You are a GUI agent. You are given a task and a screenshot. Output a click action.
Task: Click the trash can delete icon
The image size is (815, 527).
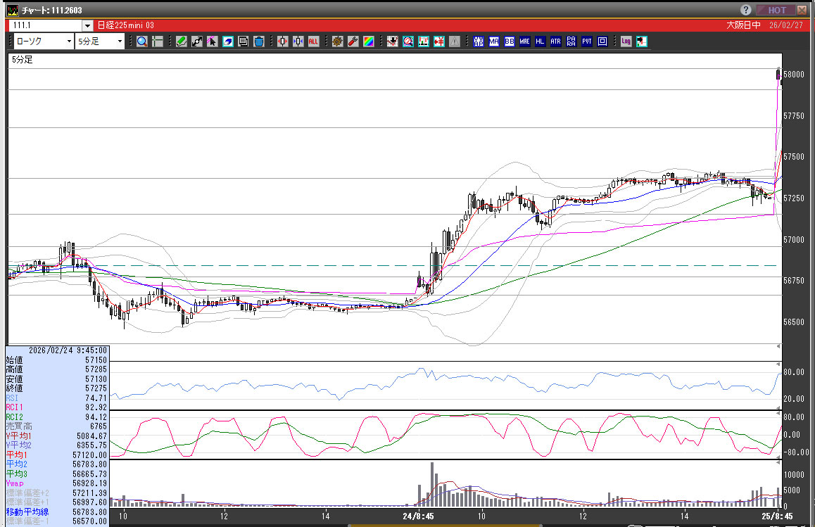point(258,42)
